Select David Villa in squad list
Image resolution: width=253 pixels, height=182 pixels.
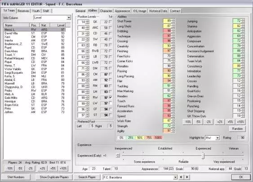tap(35, 33)
